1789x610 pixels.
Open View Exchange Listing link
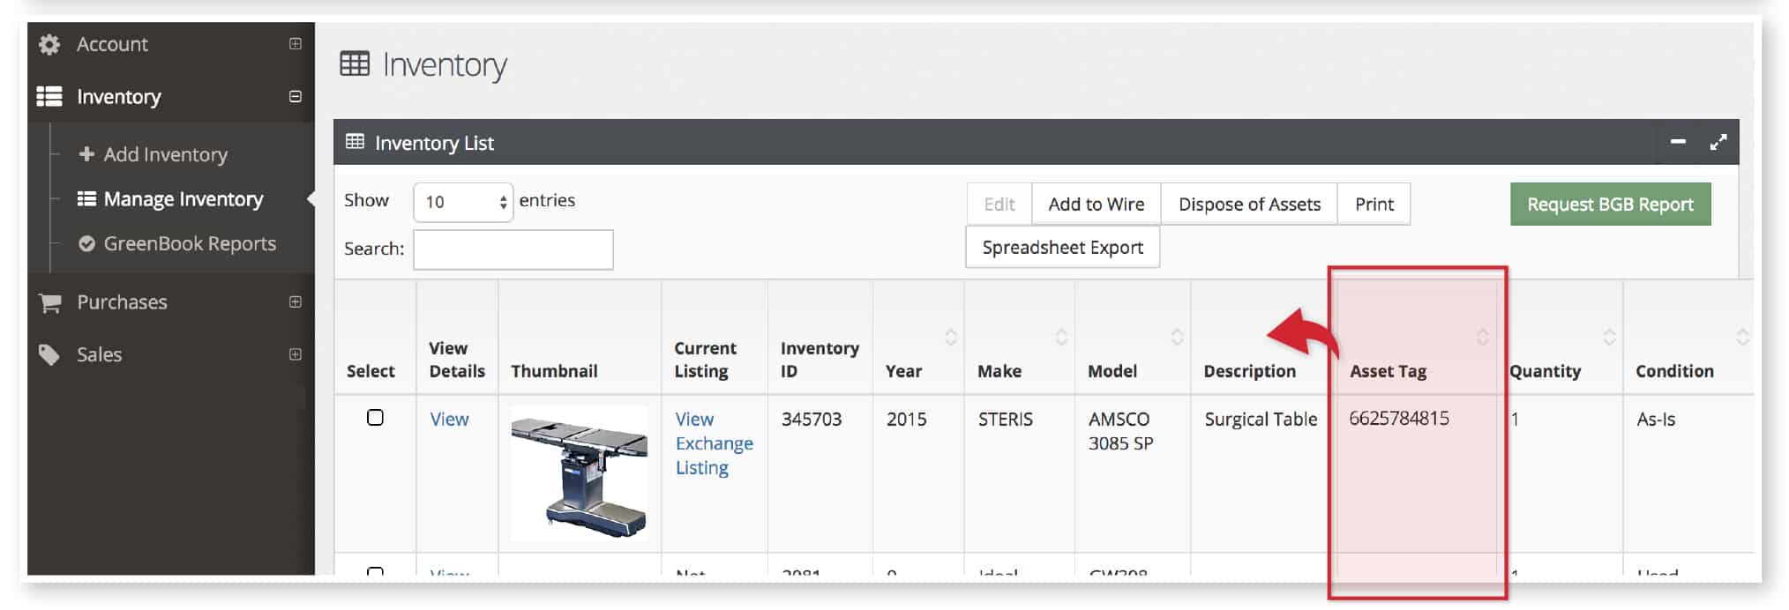[x=715, y=443]
